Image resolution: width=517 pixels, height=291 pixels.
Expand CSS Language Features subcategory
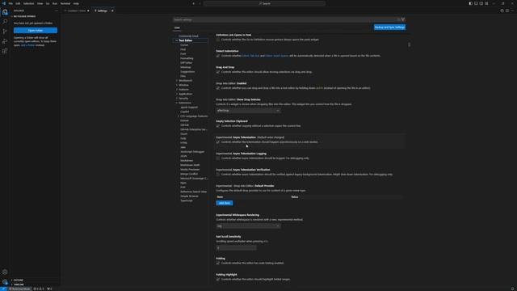click(x=179, y=116)
